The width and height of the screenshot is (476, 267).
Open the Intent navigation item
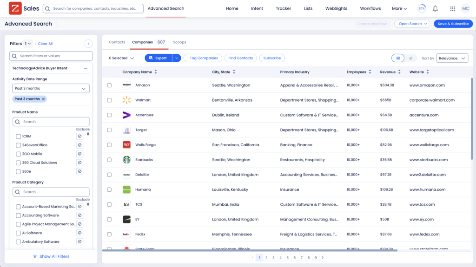257,8
